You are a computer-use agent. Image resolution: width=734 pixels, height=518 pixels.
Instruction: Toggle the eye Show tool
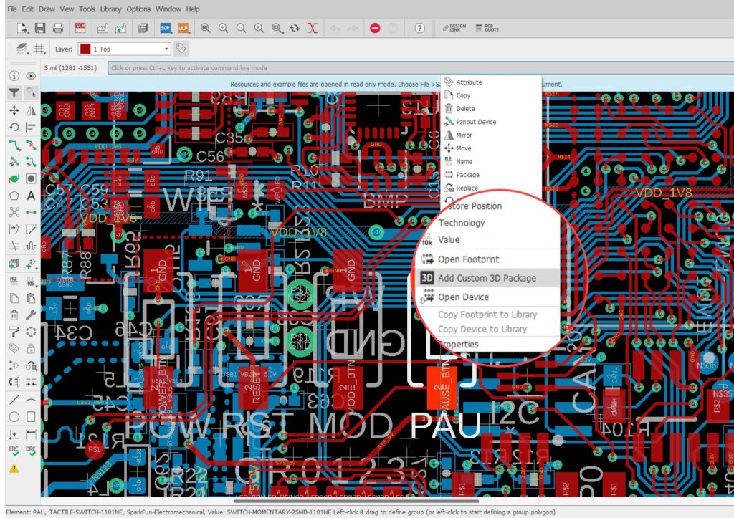point(31,75)
